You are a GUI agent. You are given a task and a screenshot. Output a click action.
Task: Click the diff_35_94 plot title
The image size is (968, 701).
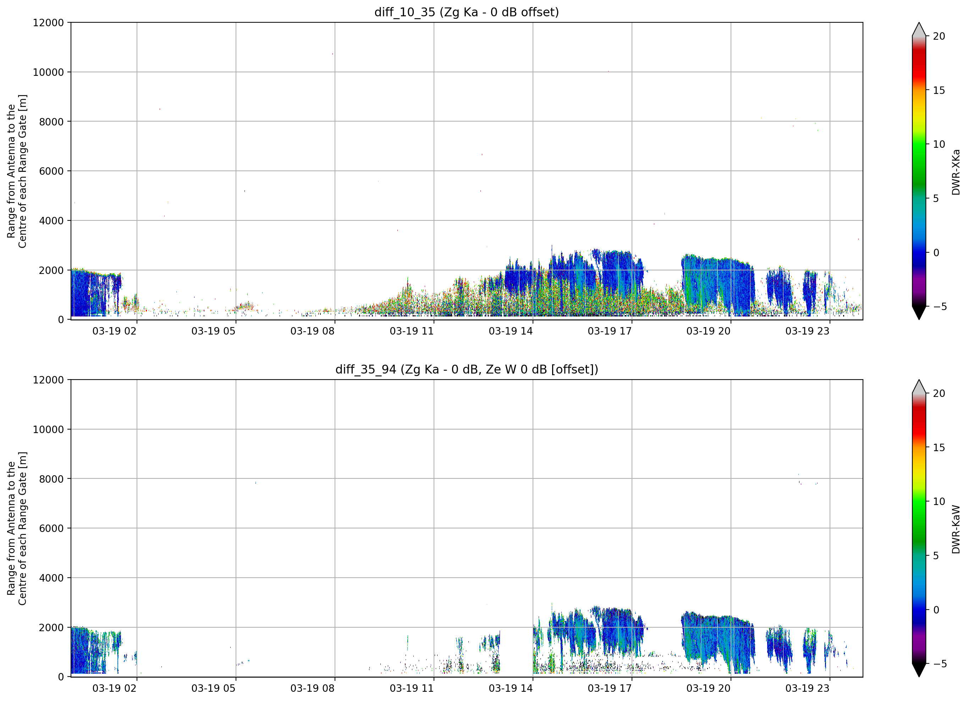pos(467,369)
